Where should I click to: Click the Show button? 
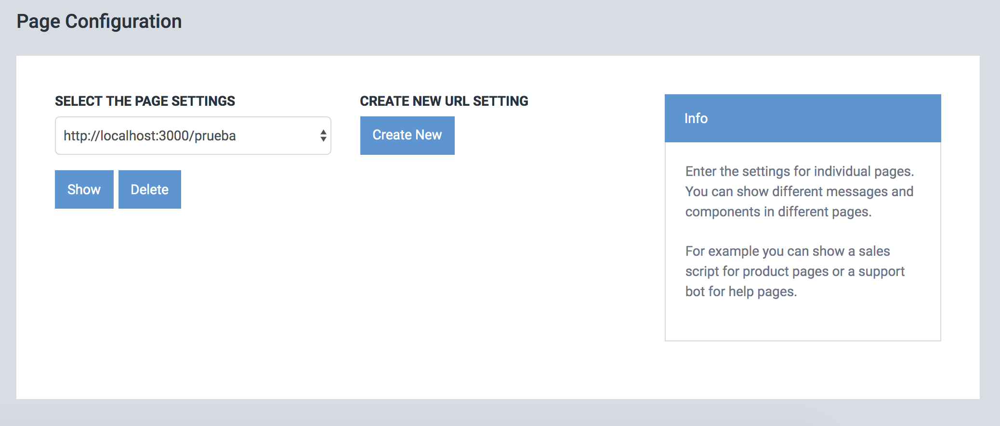(x=84, y=189)
